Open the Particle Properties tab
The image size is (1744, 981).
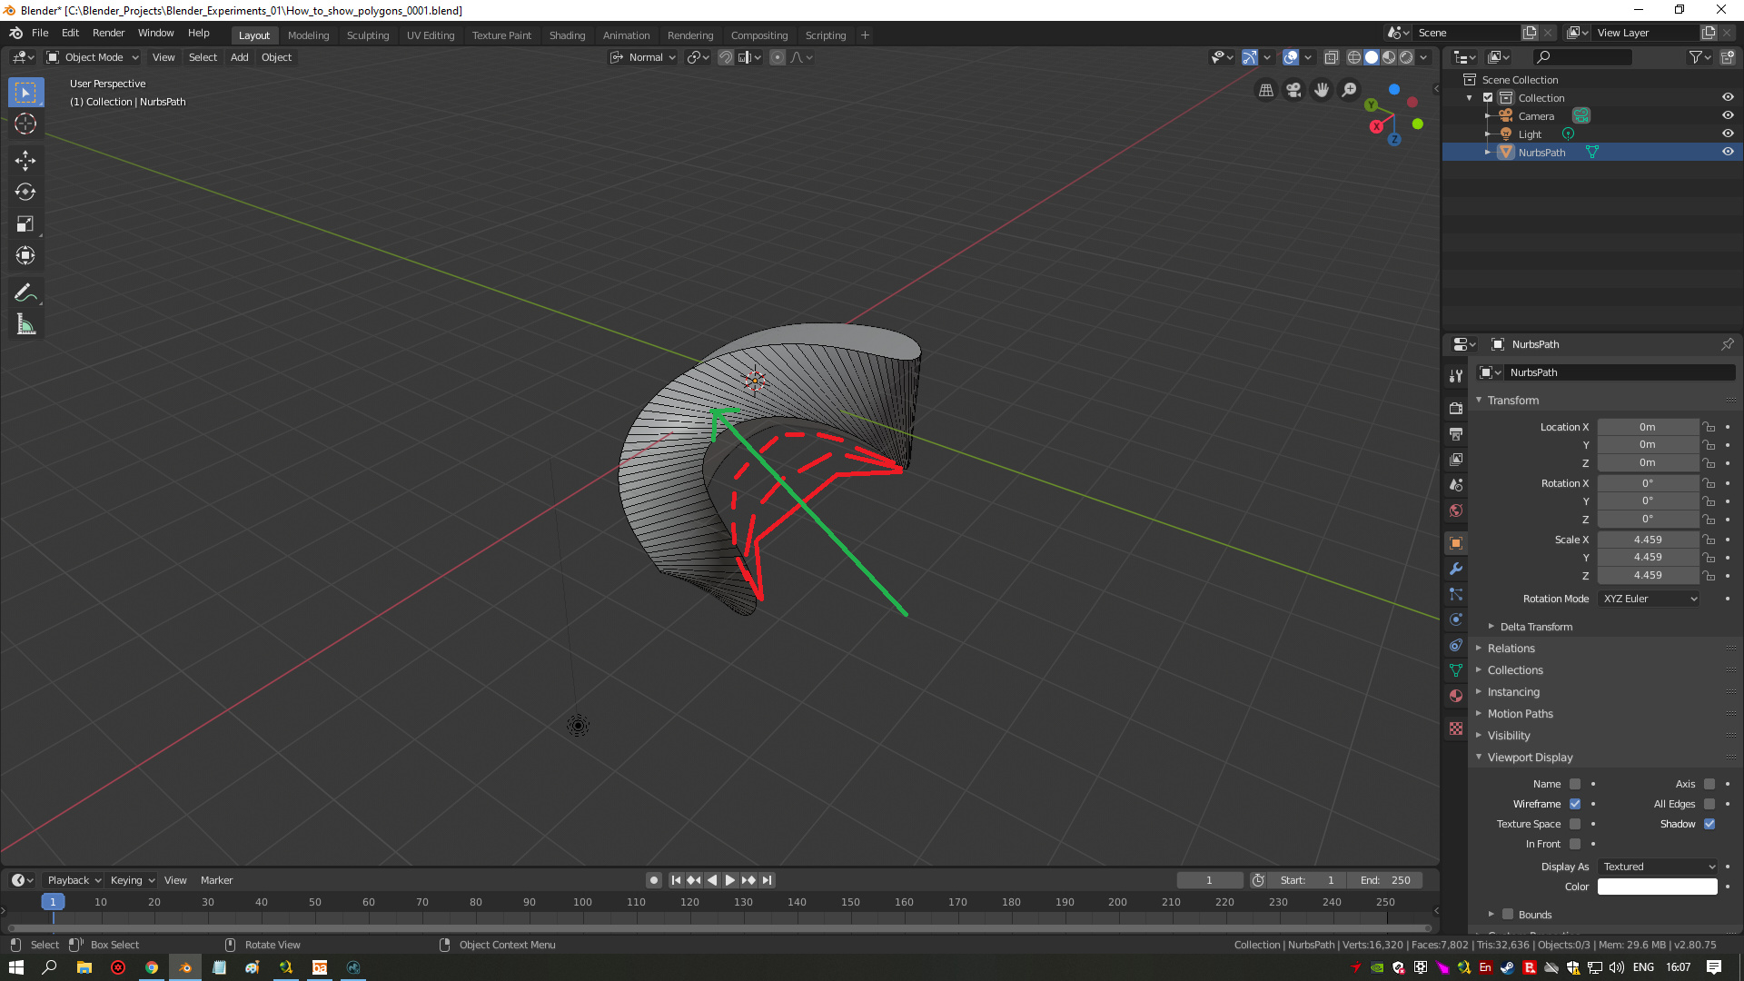click(1455, 592)
